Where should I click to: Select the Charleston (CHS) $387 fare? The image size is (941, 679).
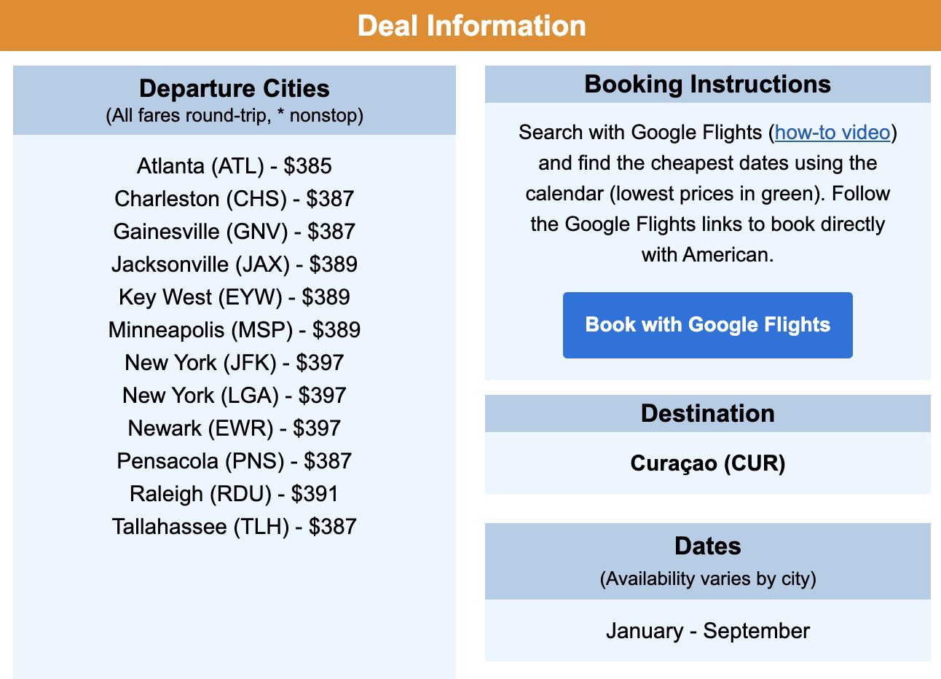235,199
